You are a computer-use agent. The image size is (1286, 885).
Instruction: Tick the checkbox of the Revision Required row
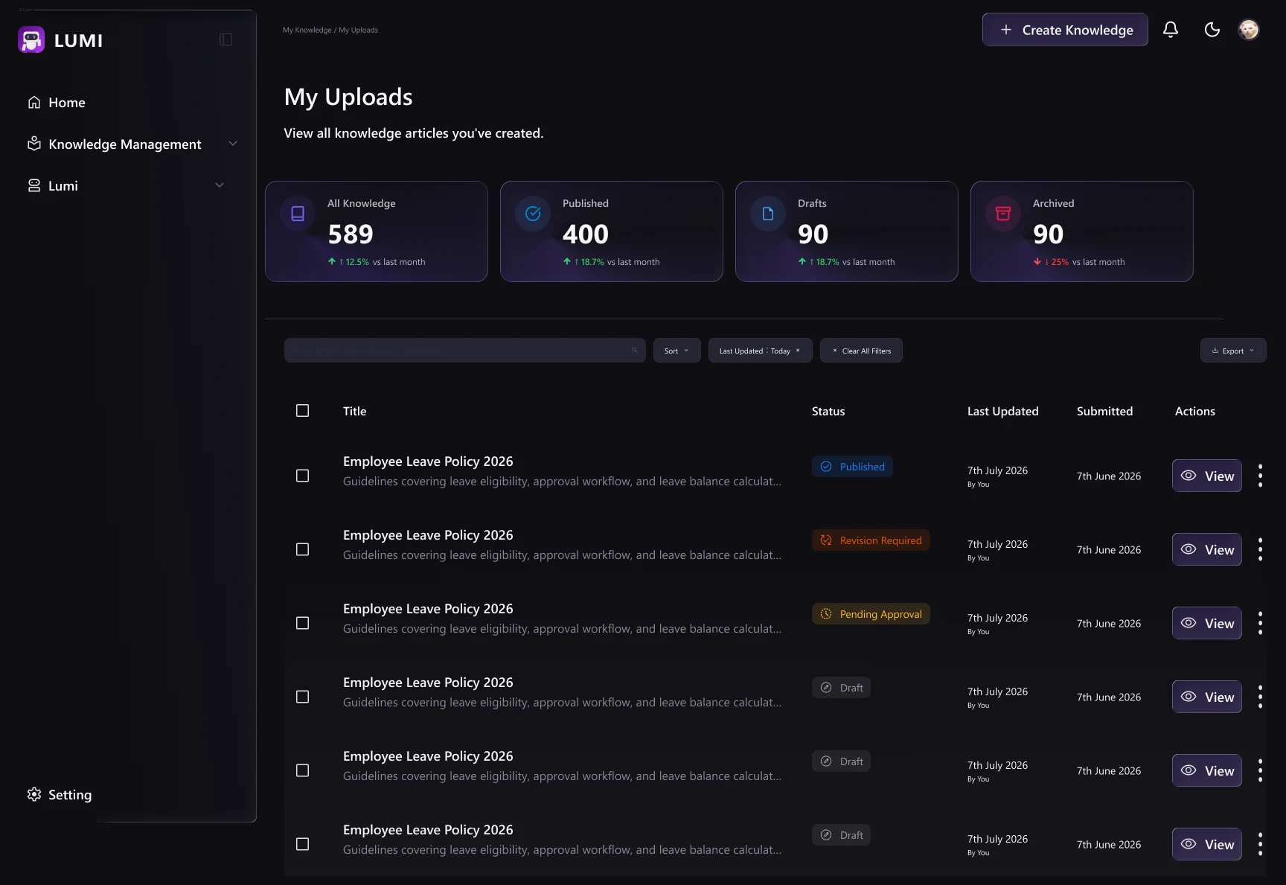(302, 549)
